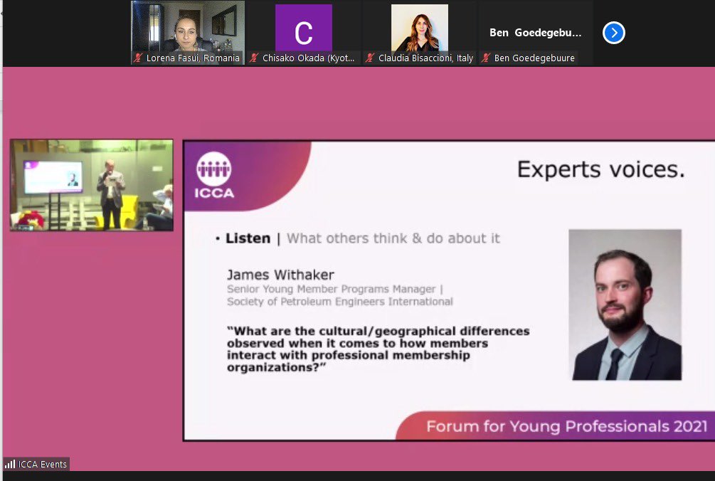Click 'Lorena Fasui, Romania' name label
This screenshot has height=481, width=715.
[x=192, y=58]
